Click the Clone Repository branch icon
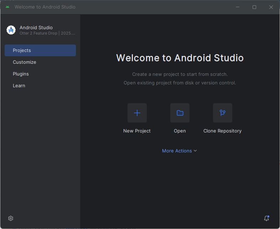This screenshot has height=229, width=280. tap(223, 113)
